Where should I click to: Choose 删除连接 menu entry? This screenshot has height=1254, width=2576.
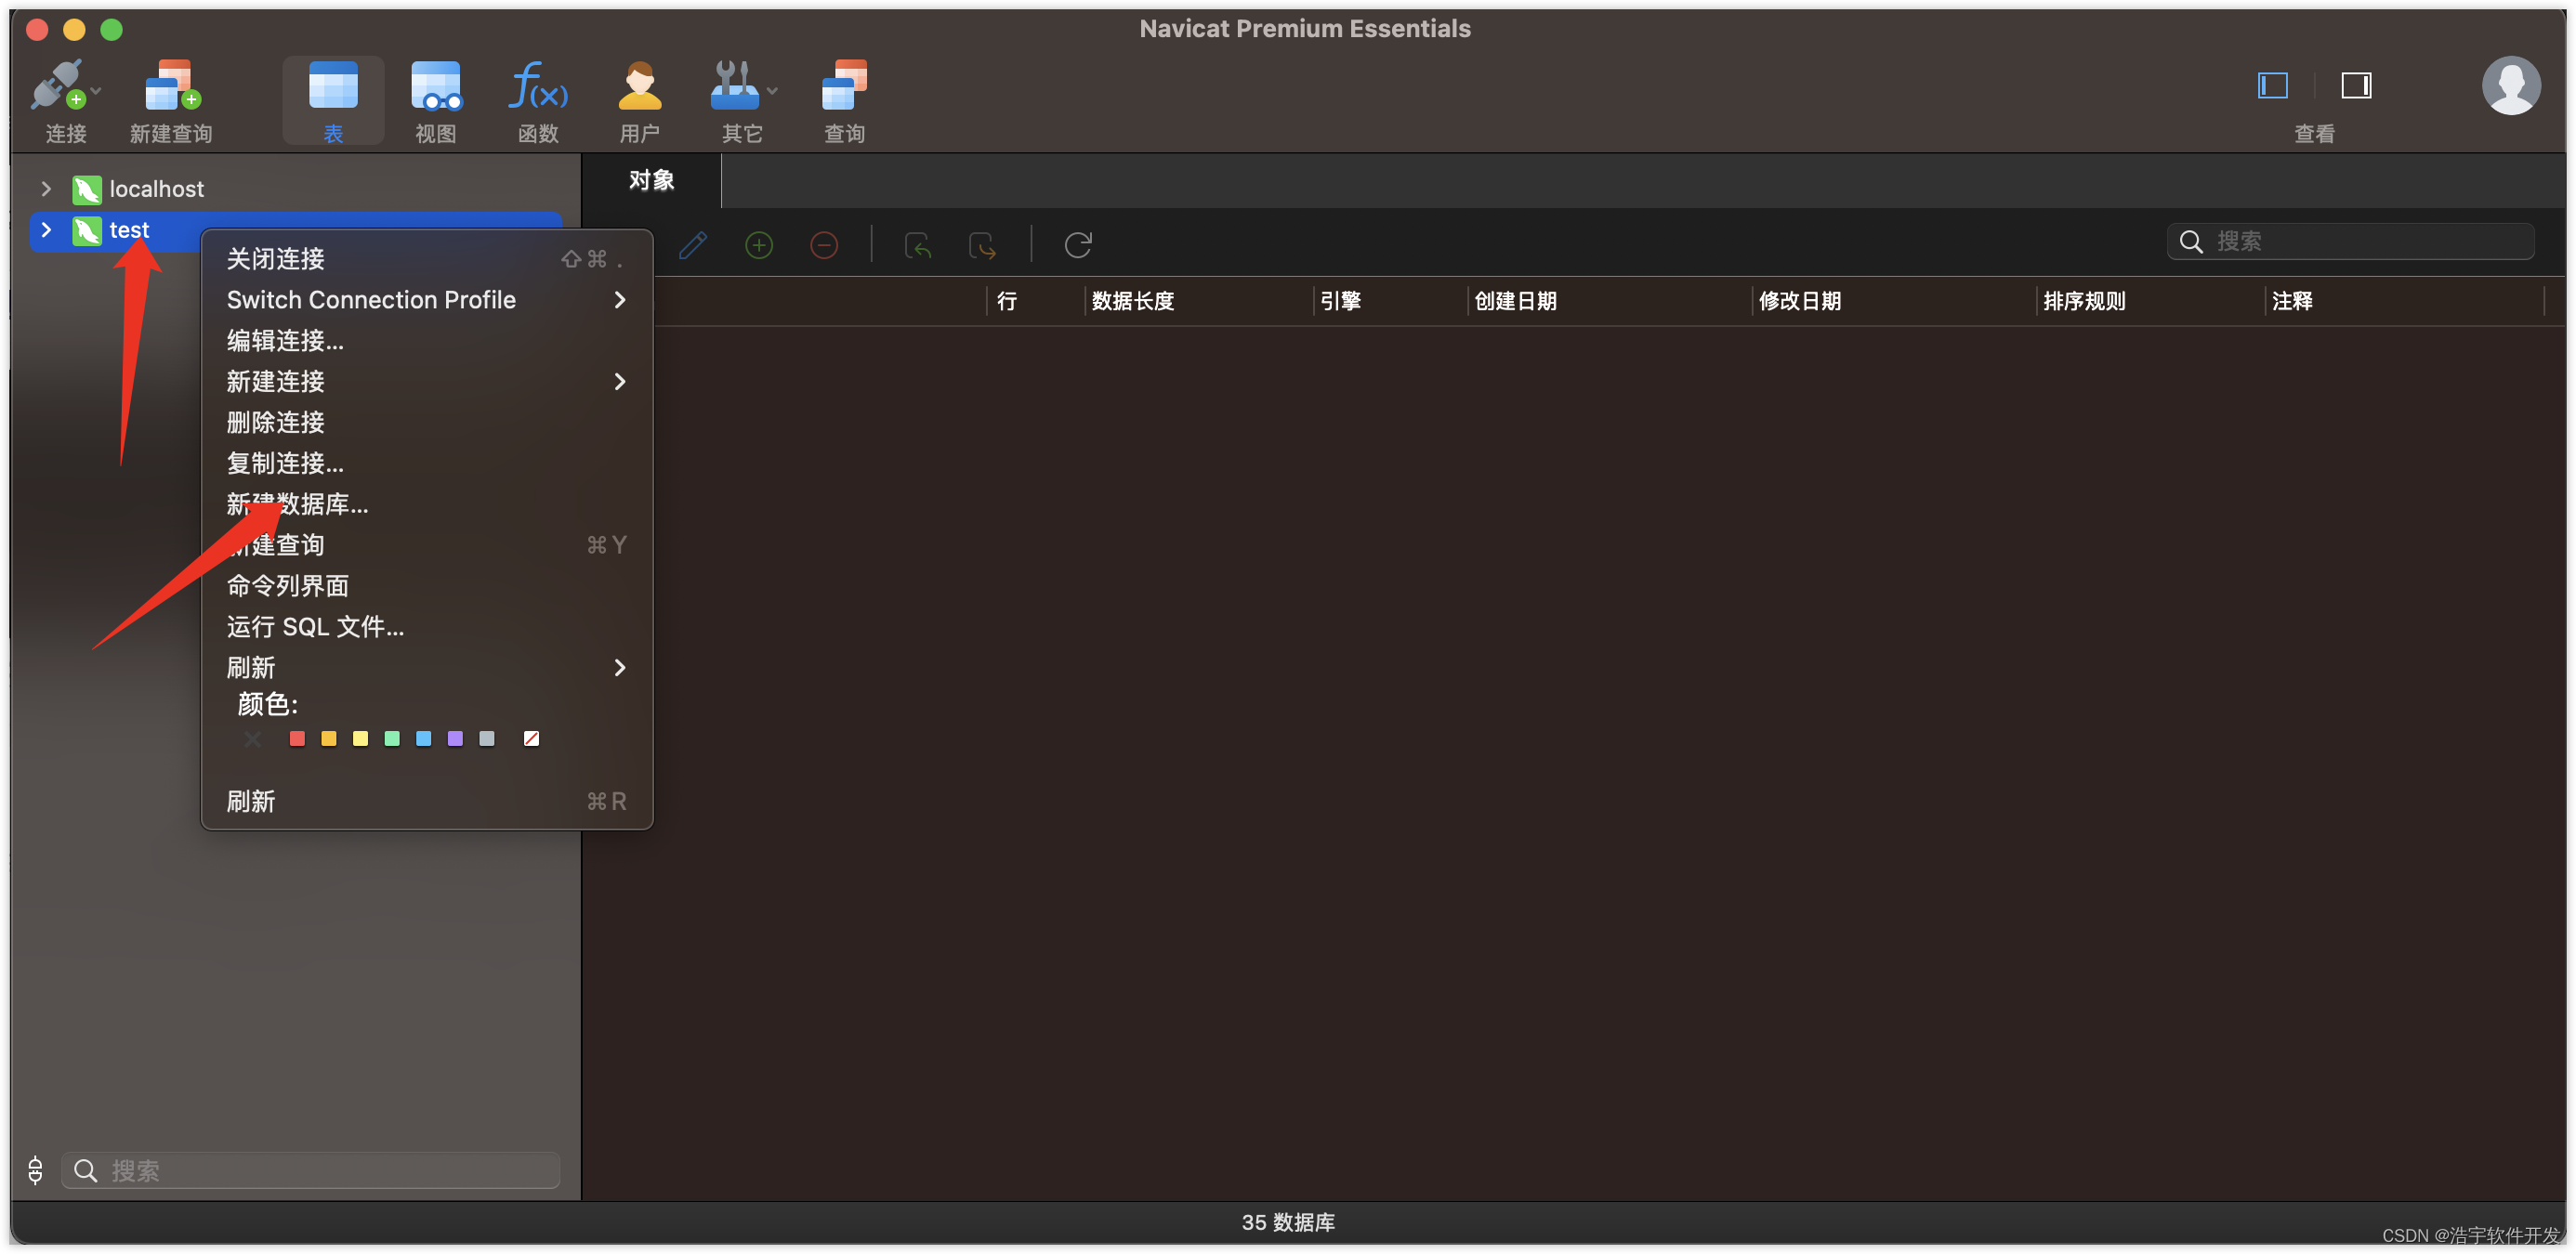tap(427, 423)
